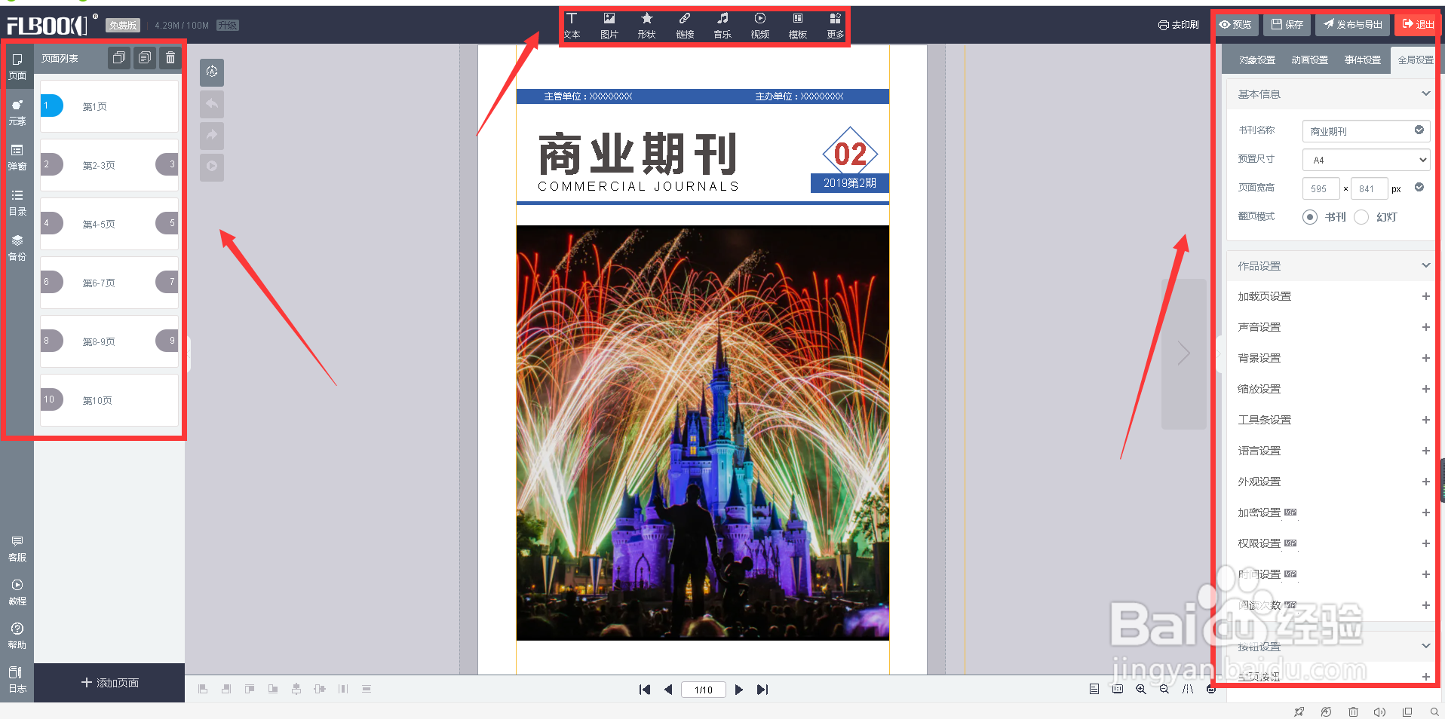Jump to the last page
The width and height of the screenshot is (1445, 719).
pos(762,690)
